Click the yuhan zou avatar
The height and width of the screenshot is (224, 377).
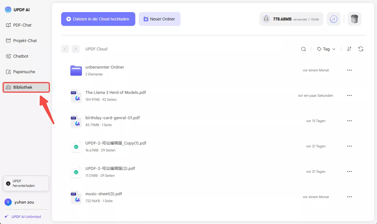(x=8, y=202)
